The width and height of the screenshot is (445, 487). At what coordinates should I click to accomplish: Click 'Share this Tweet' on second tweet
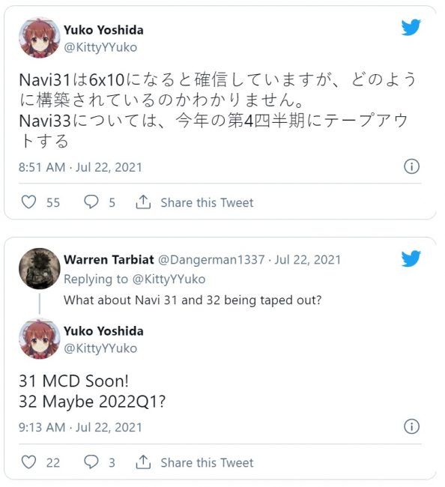click(x=207, y=463)
